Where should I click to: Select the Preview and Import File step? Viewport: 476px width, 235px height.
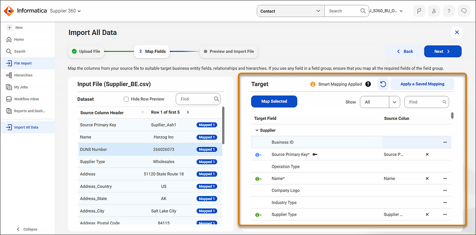tap(228, 51)
